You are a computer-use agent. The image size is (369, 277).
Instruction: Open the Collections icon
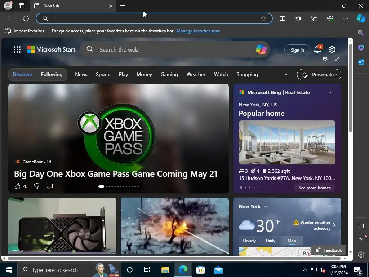point(314,18)
